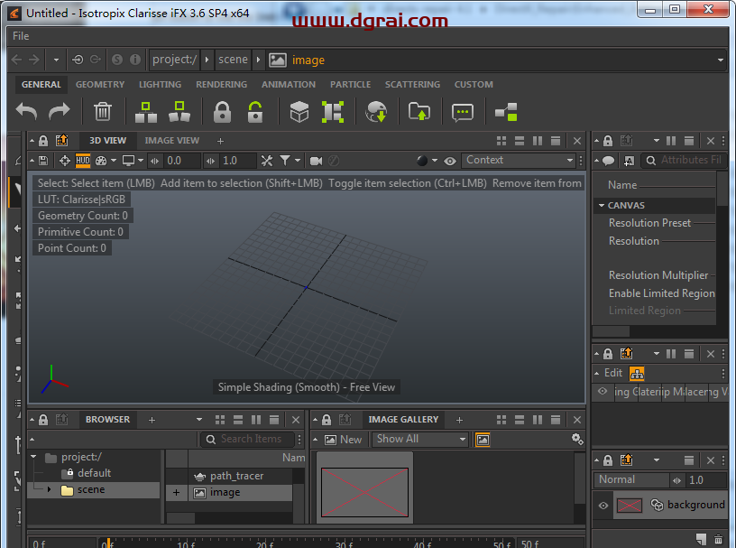
Task: Open the Context dropdown in the 3D View
Action: 519,160
